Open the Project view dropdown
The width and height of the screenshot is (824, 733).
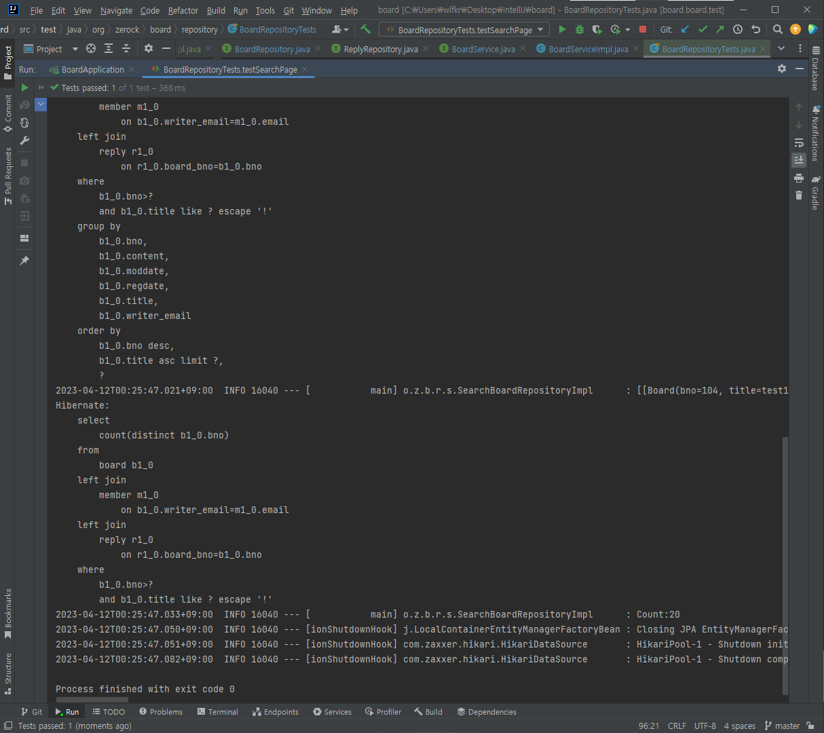[x=51, y=49]
